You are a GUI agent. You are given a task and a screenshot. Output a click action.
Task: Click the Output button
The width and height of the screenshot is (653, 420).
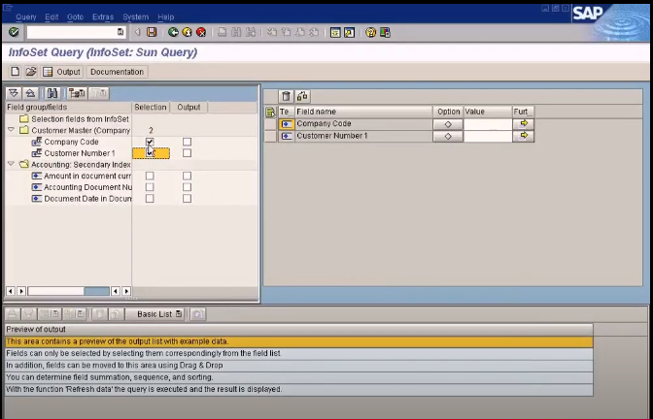coord(62,72)
